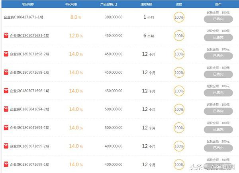Click 已售完 button for 企业贷C1805071698-1期
This screenshot has height=173, width=239.
pos(218,74)
